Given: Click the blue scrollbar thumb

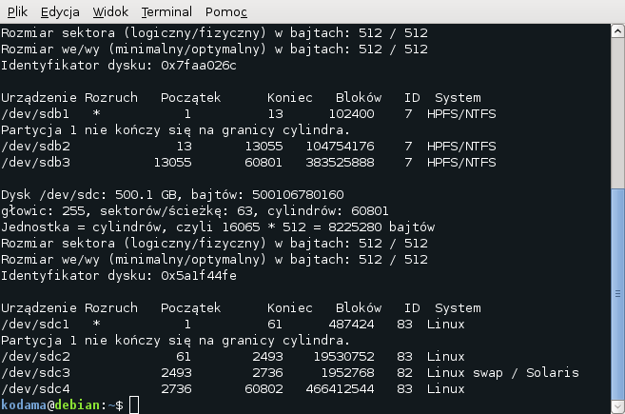Looking at the screenshot, I should [616, 295].
